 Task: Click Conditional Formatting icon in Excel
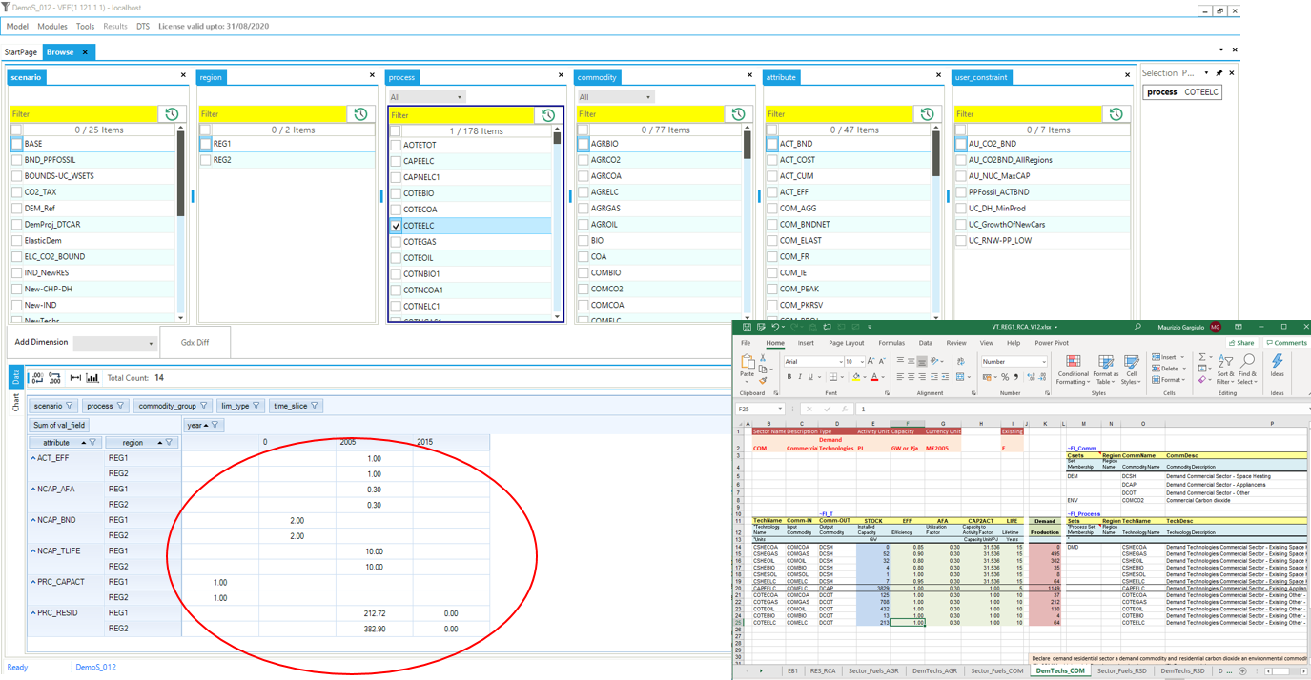click(x=1073, y=363)
